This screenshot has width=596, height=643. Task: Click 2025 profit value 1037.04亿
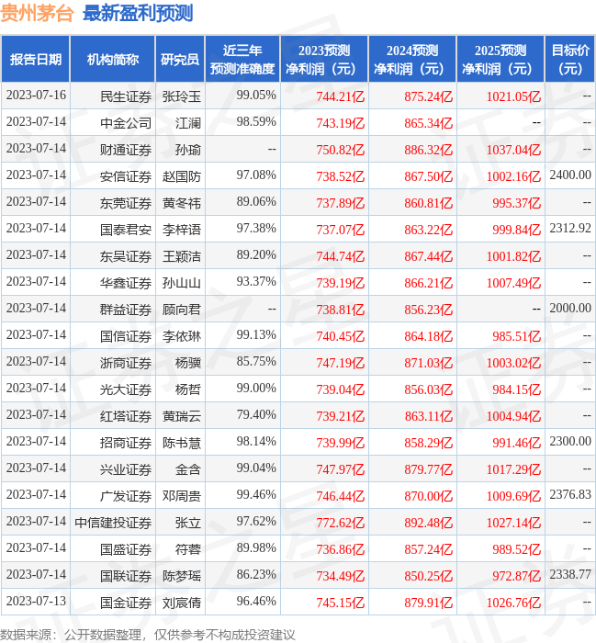point(513,150)
